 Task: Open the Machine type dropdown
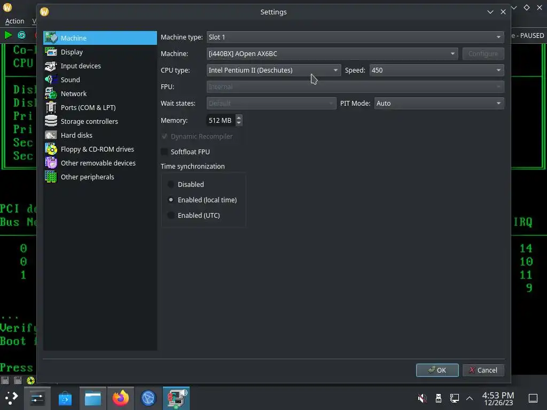355,37
